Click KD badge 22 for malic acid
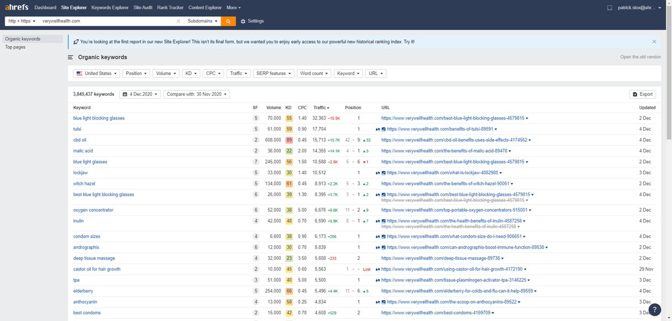The image size is (672, 321). coord(289,151)
